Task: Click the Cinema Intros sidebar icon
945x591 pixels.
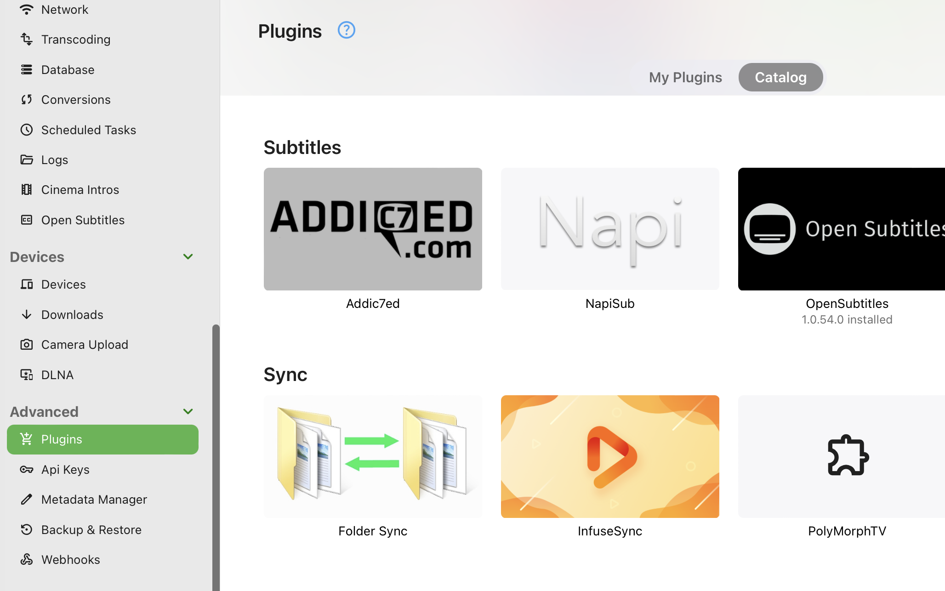Action: [x=27, y=189]
